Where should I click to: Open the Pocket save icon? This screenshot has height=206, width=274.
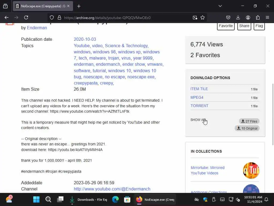(228, 17)
